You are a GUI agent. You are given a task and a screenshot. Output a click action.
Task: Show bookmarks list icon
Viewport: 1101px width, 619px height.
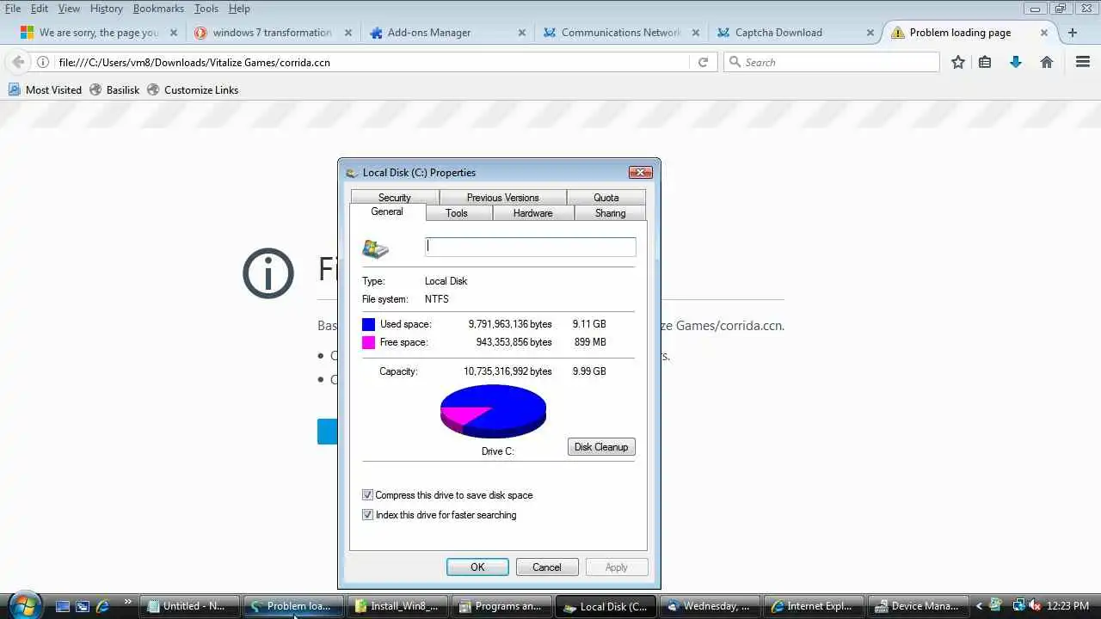click(x=986, y=62)
